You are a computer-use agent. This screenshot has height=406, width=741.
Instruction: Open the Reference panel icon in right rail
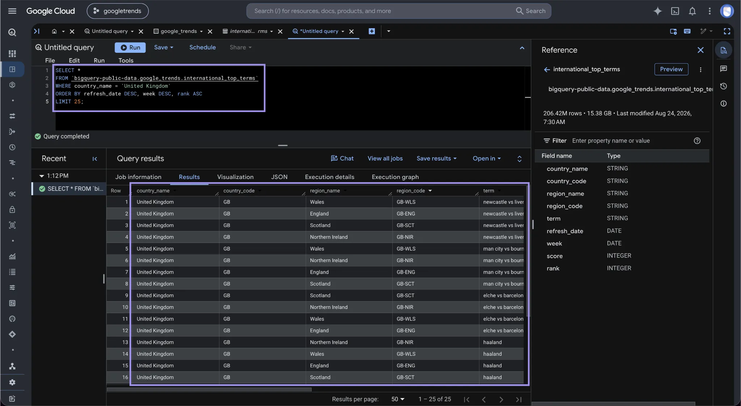coord(724,50)
